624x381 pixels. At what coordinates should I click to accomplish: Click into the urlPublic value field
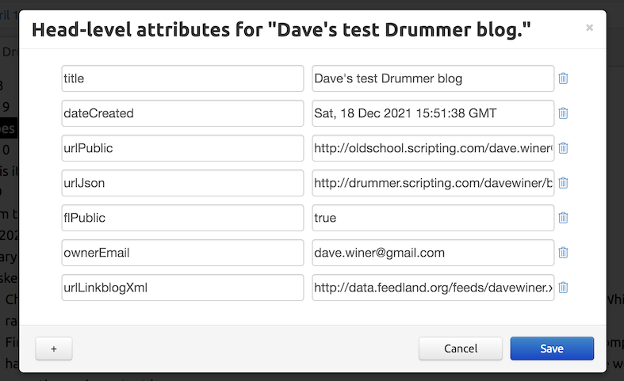tap(433, 148)
